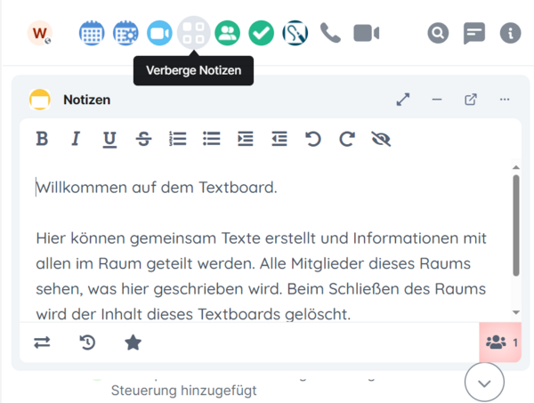This screenshot has height=403, width=534.
Task: Toggle the crossed-out eye authorship colors
Action: 381,139
